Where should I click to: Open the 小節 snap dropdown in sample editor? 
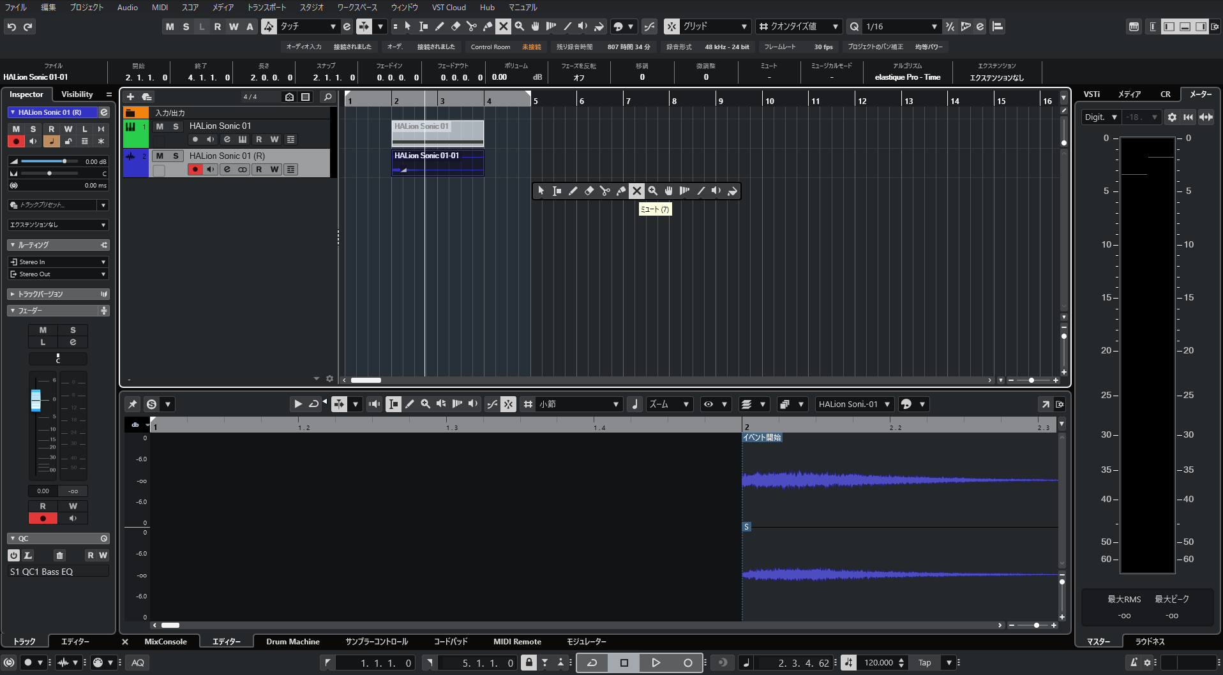(x=580, y=404)
